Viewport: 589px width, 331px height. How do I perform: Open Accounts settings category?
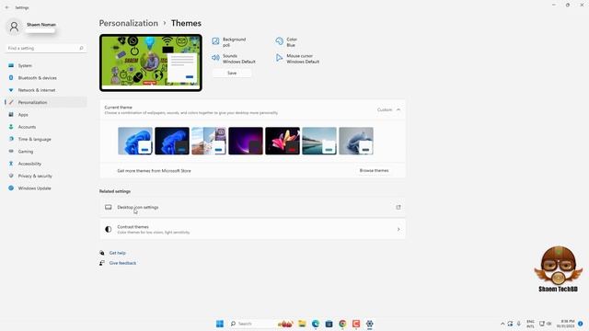46,127
